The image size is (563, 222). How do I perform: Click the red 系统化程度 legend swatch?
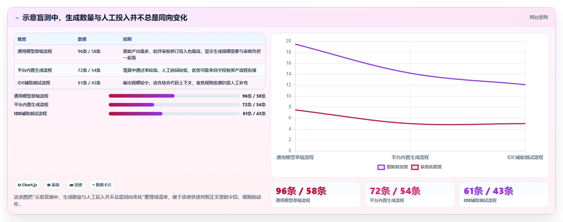pos(415,167)
